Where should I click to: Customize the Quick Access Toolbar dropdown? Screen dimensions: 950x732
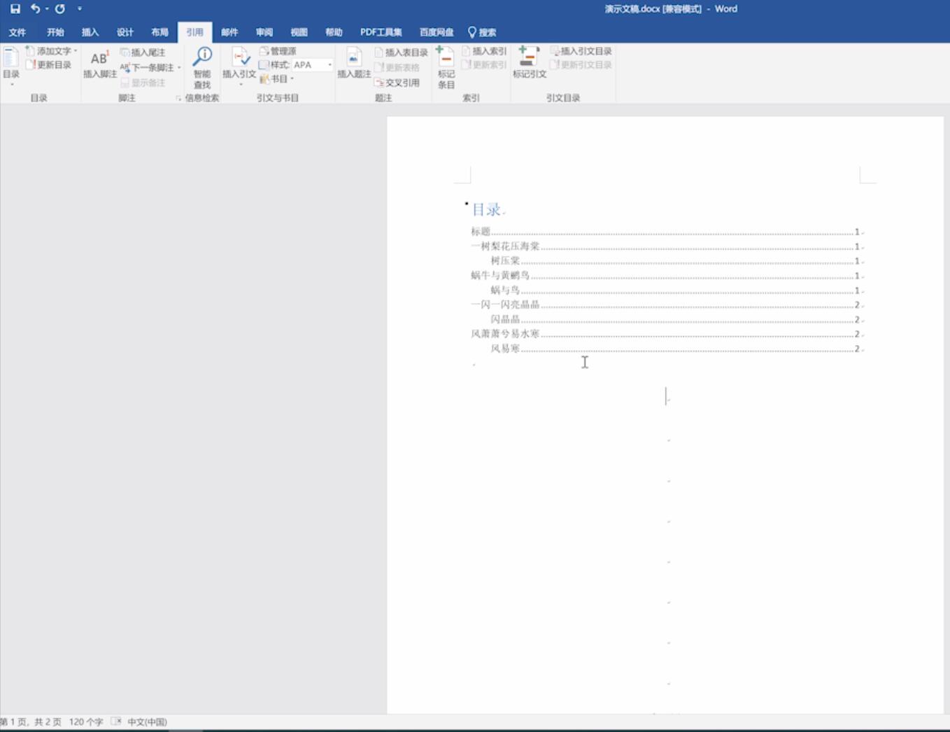coord(80,9)
